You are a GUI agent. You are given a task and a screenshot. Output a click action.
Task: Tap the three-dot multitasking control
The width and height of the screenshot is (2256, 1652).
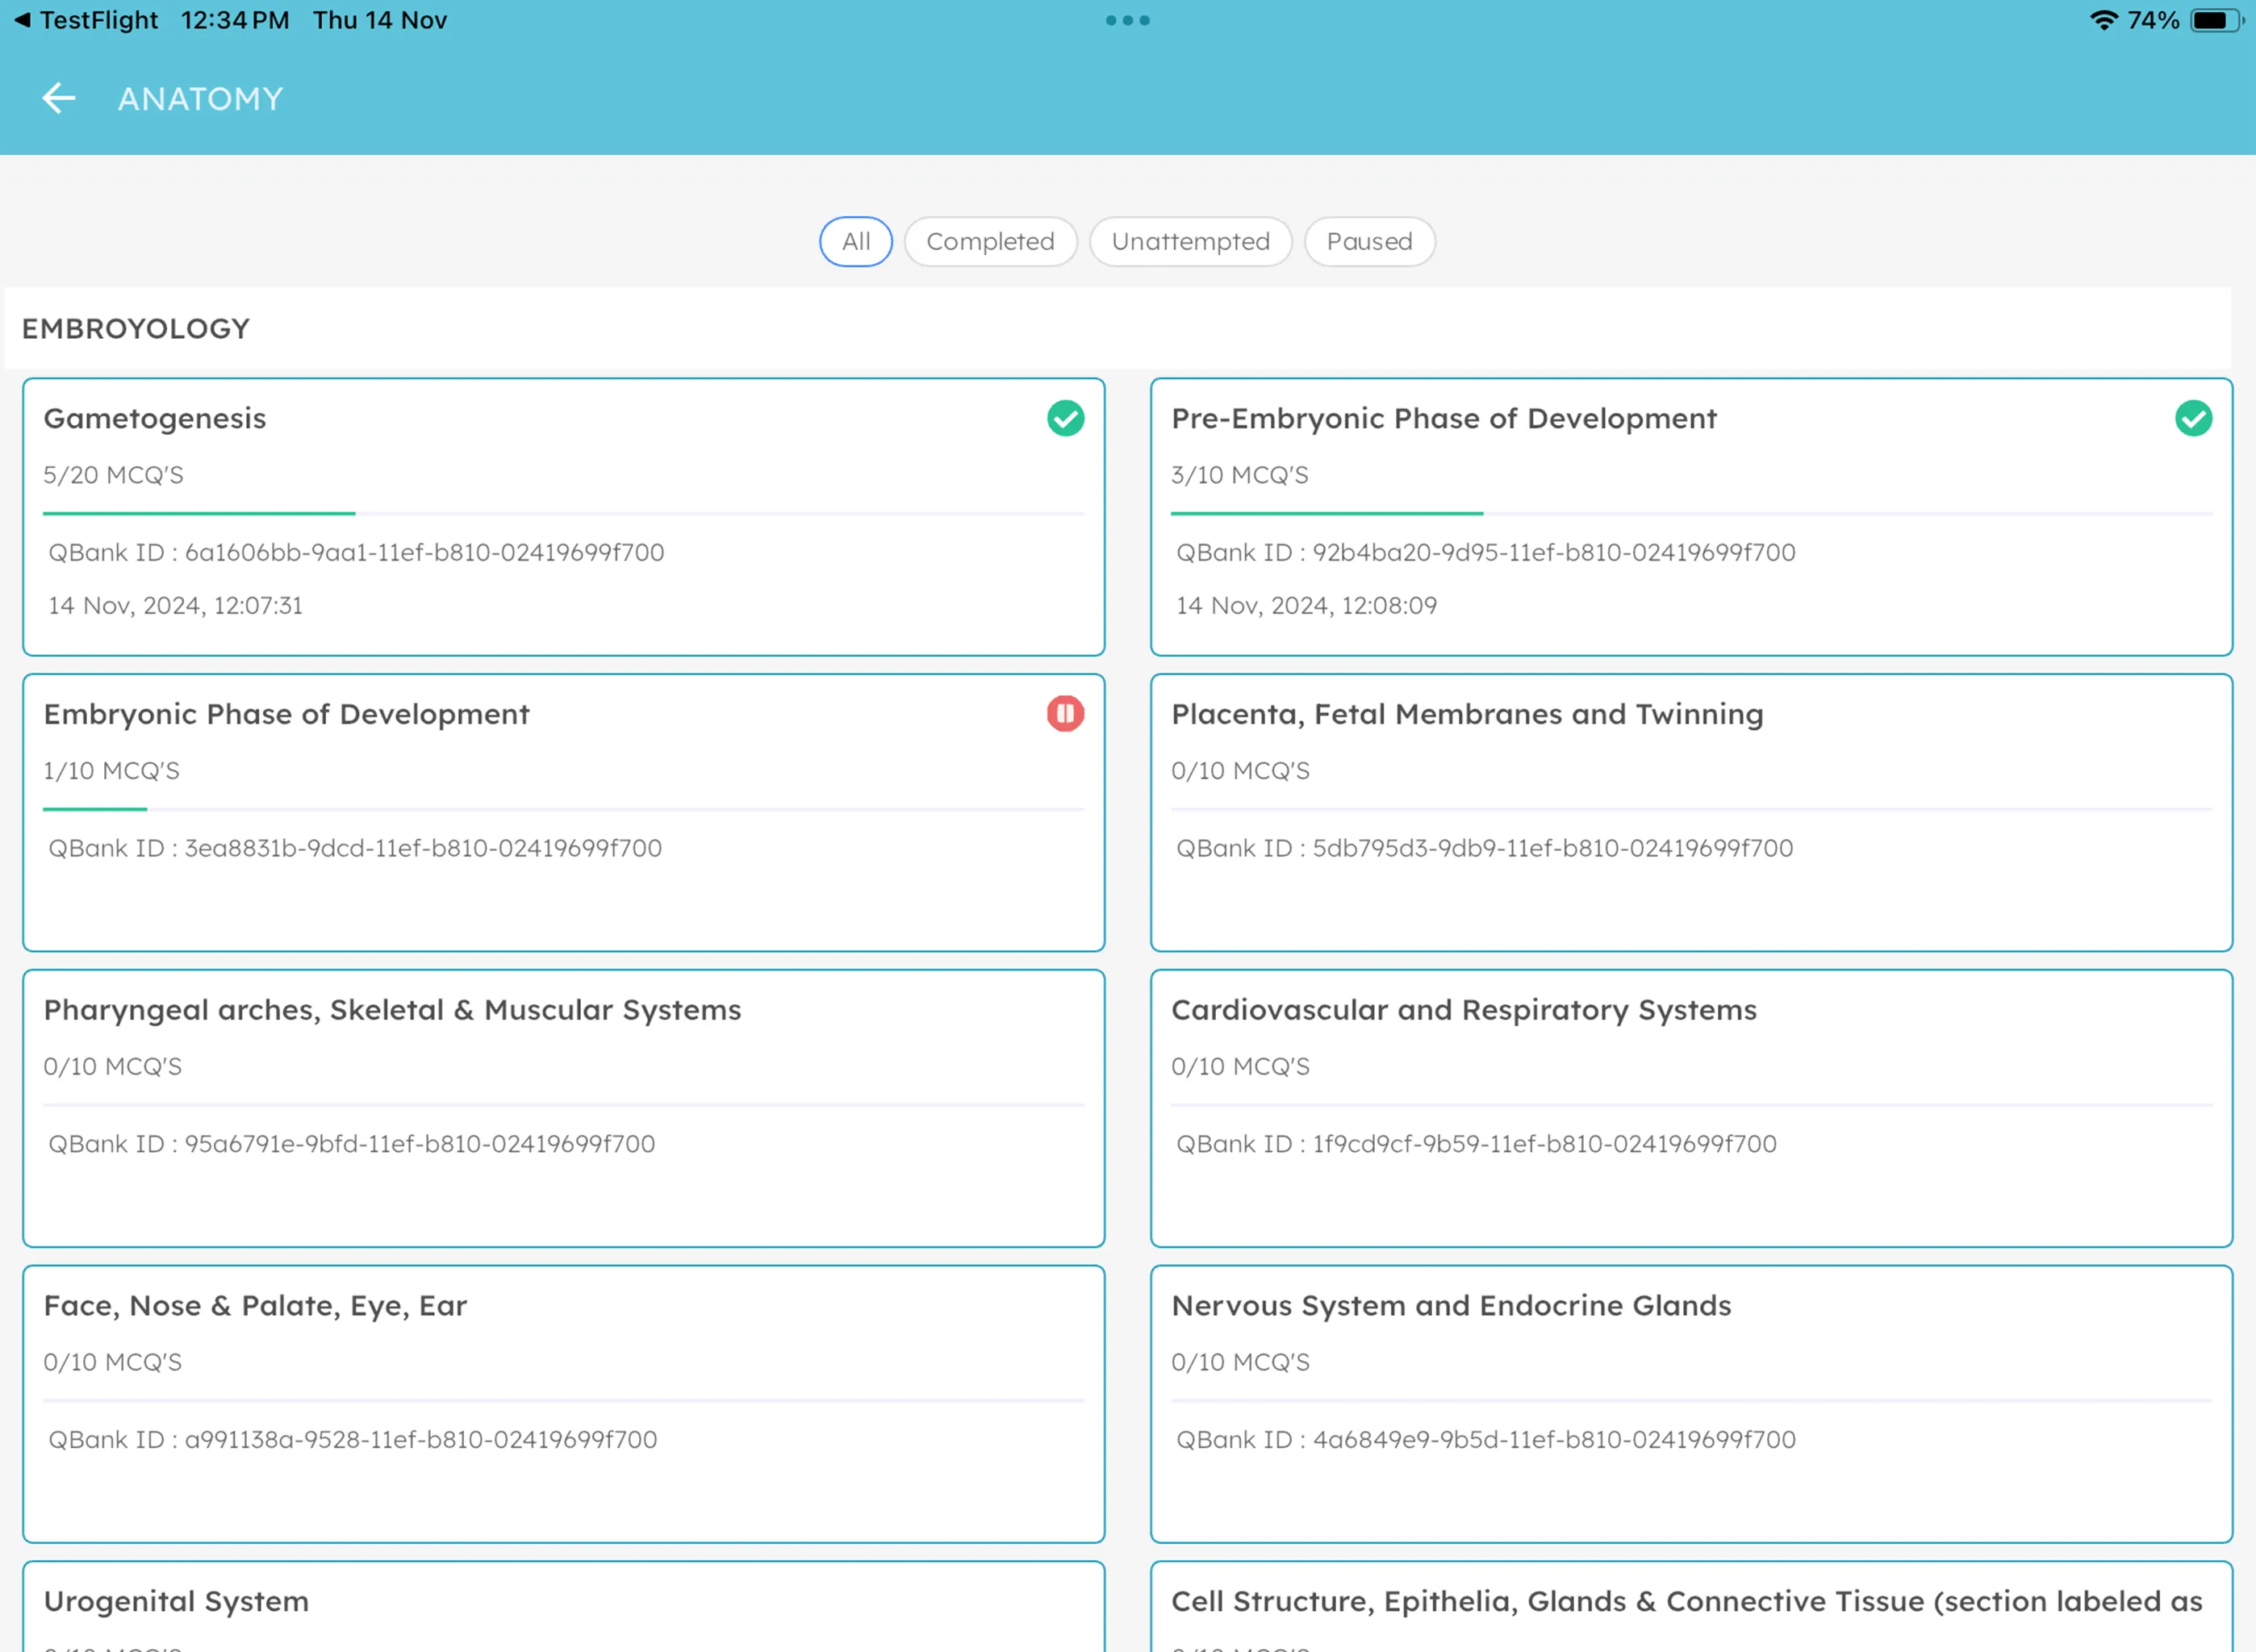(1127, 20)
